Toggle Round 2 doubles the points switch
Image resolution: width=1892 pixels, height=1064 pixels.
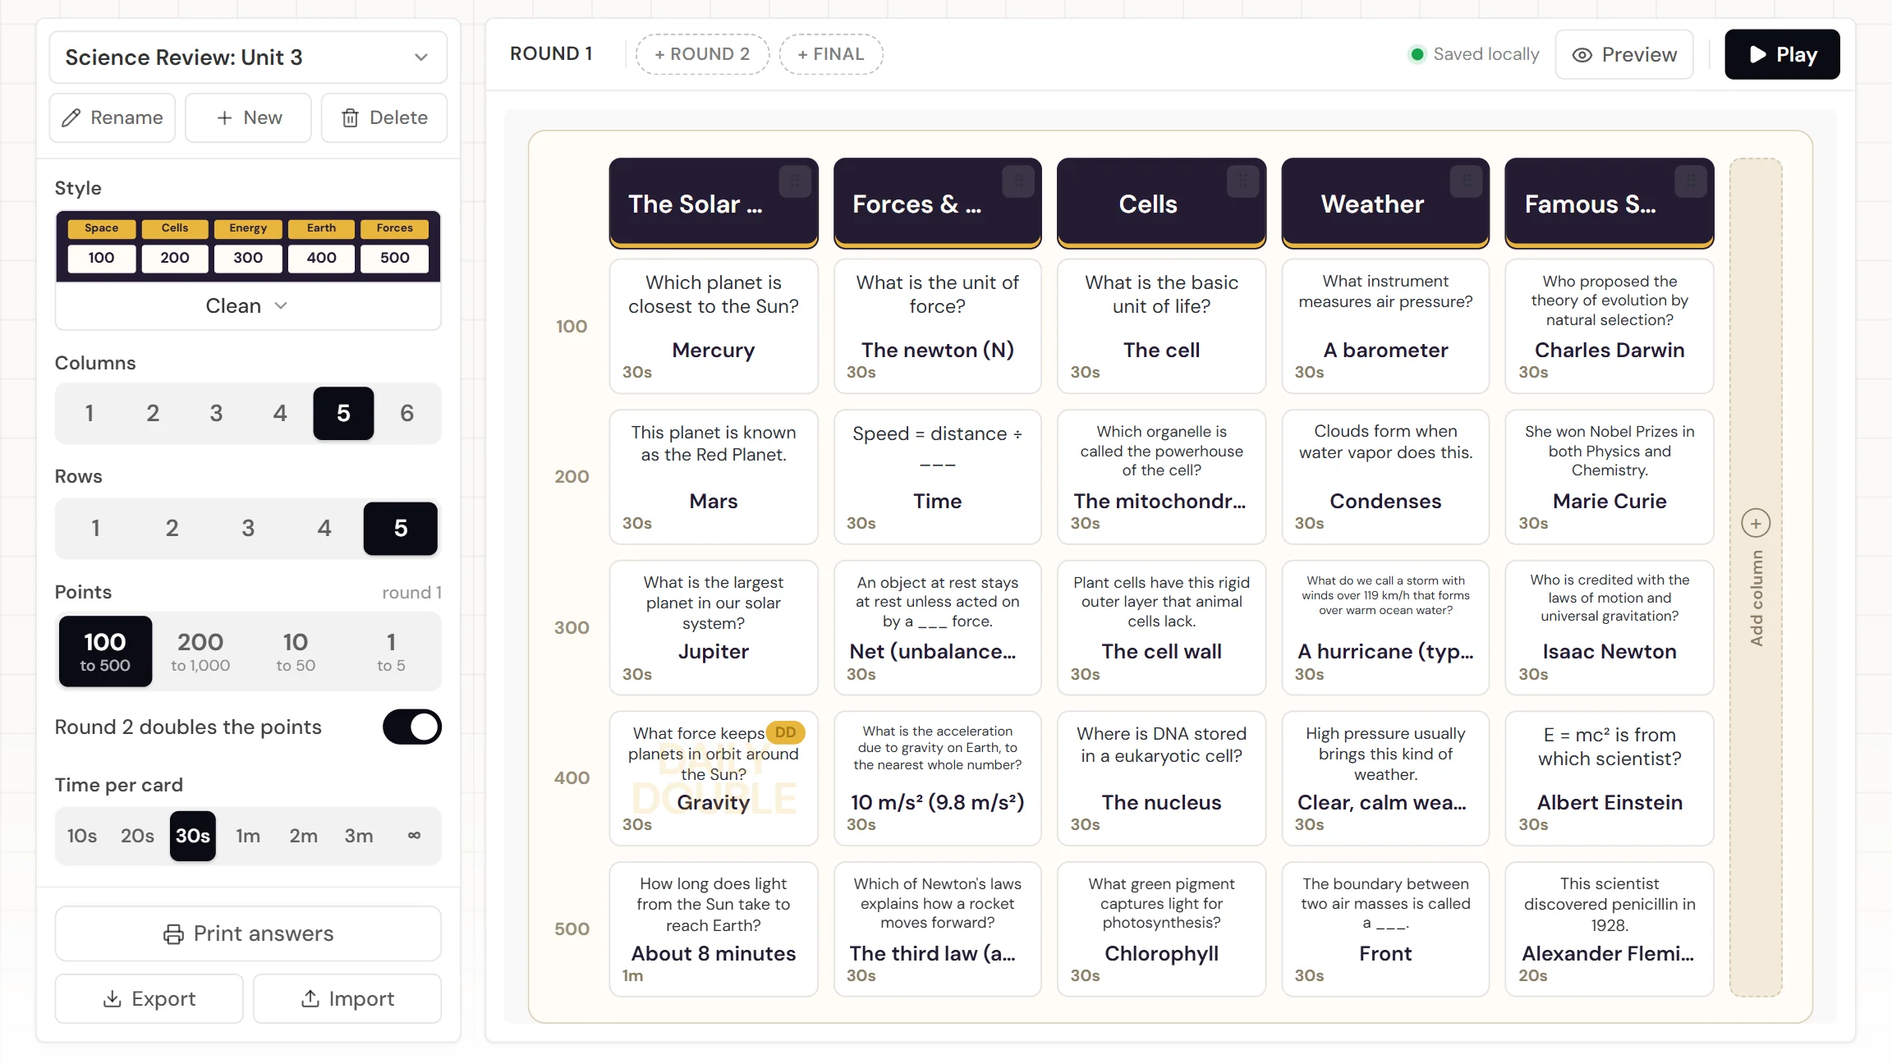pos(412,727)
